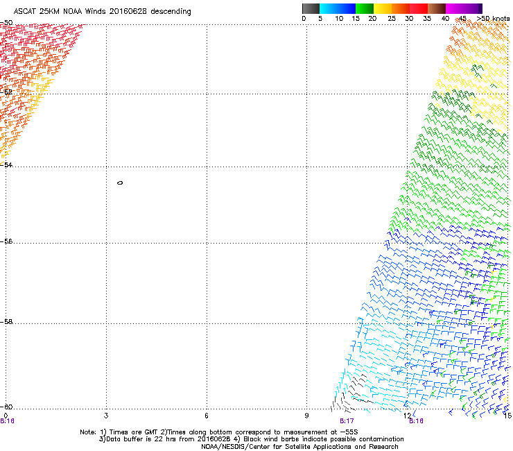Click the longitude 3 axis label
This screenshot has height=451, width=513.
(106, 416)
